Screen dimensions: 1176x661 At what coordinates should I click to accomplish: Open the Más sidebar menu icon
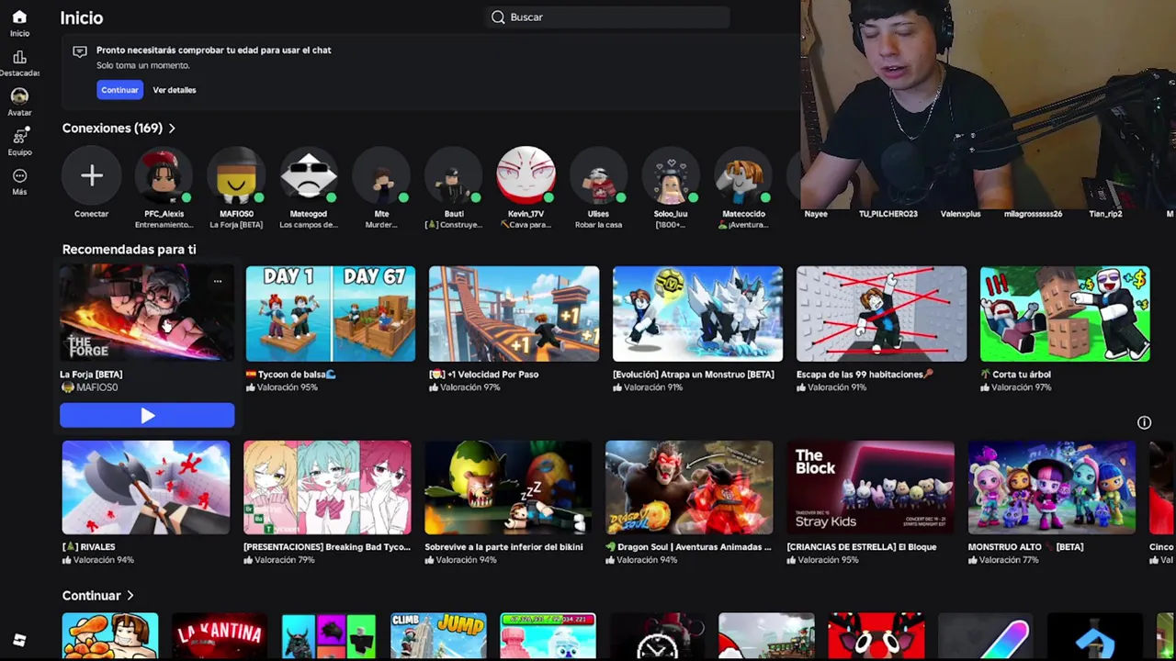pos(19,175)
